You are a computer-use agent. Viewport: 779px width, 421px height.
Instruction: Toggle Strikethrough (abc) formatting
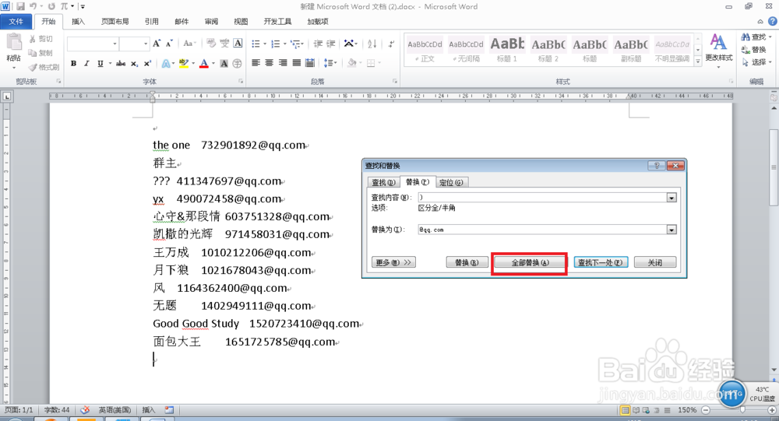point(121,64)
